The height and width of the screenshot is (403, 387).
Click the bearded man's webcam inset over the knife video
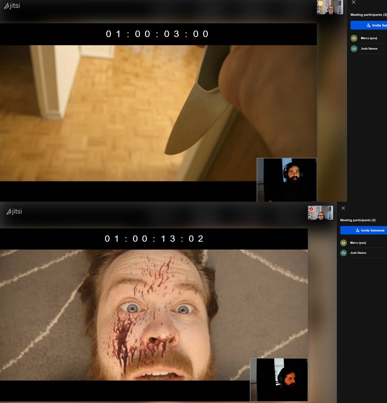pos(287,180)
